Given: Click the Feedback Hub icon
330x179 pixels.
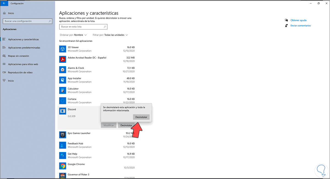Looking at the screenshot, I should (x=63, y=145).
